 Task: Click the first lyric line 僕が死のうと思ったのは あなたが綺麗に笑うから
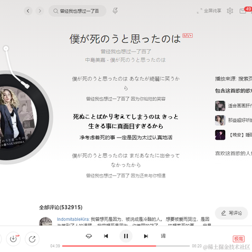point(125,83)
